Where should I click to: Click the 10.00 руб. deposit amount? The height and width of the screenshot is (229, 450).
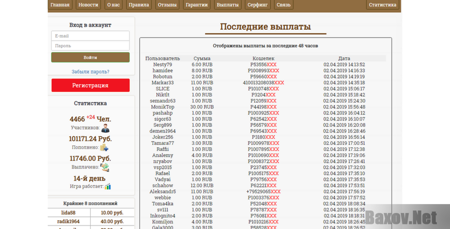(x=112, y=213)
